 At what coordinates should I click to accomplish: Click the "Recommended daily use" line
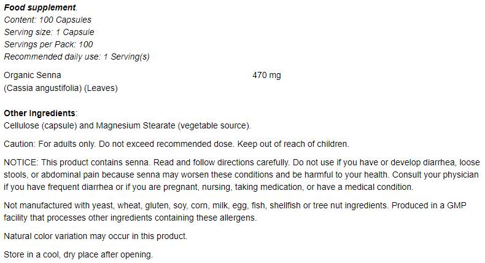76,57
